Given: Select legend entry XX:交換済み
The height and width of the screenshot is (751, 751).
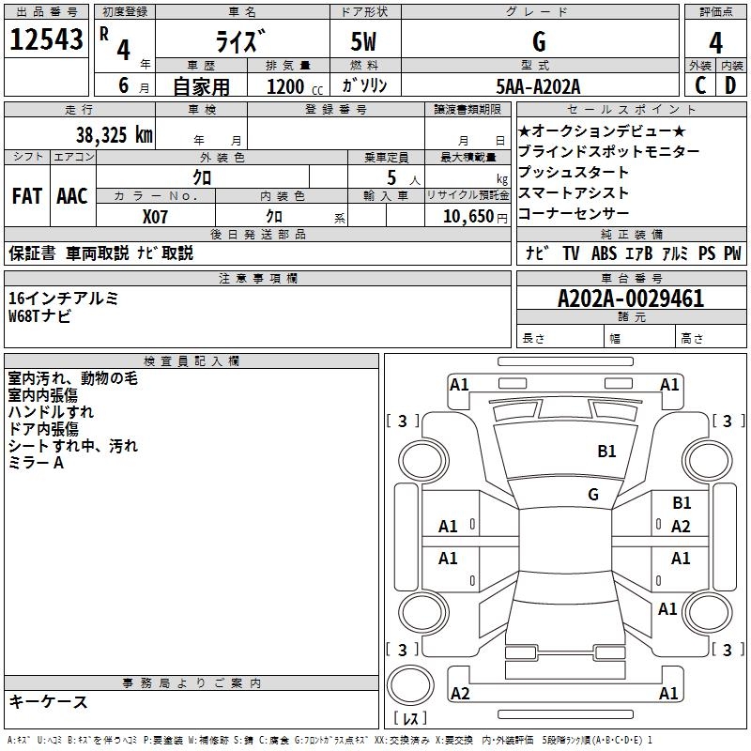Looking at the screenshot, I should click(402, 740).
